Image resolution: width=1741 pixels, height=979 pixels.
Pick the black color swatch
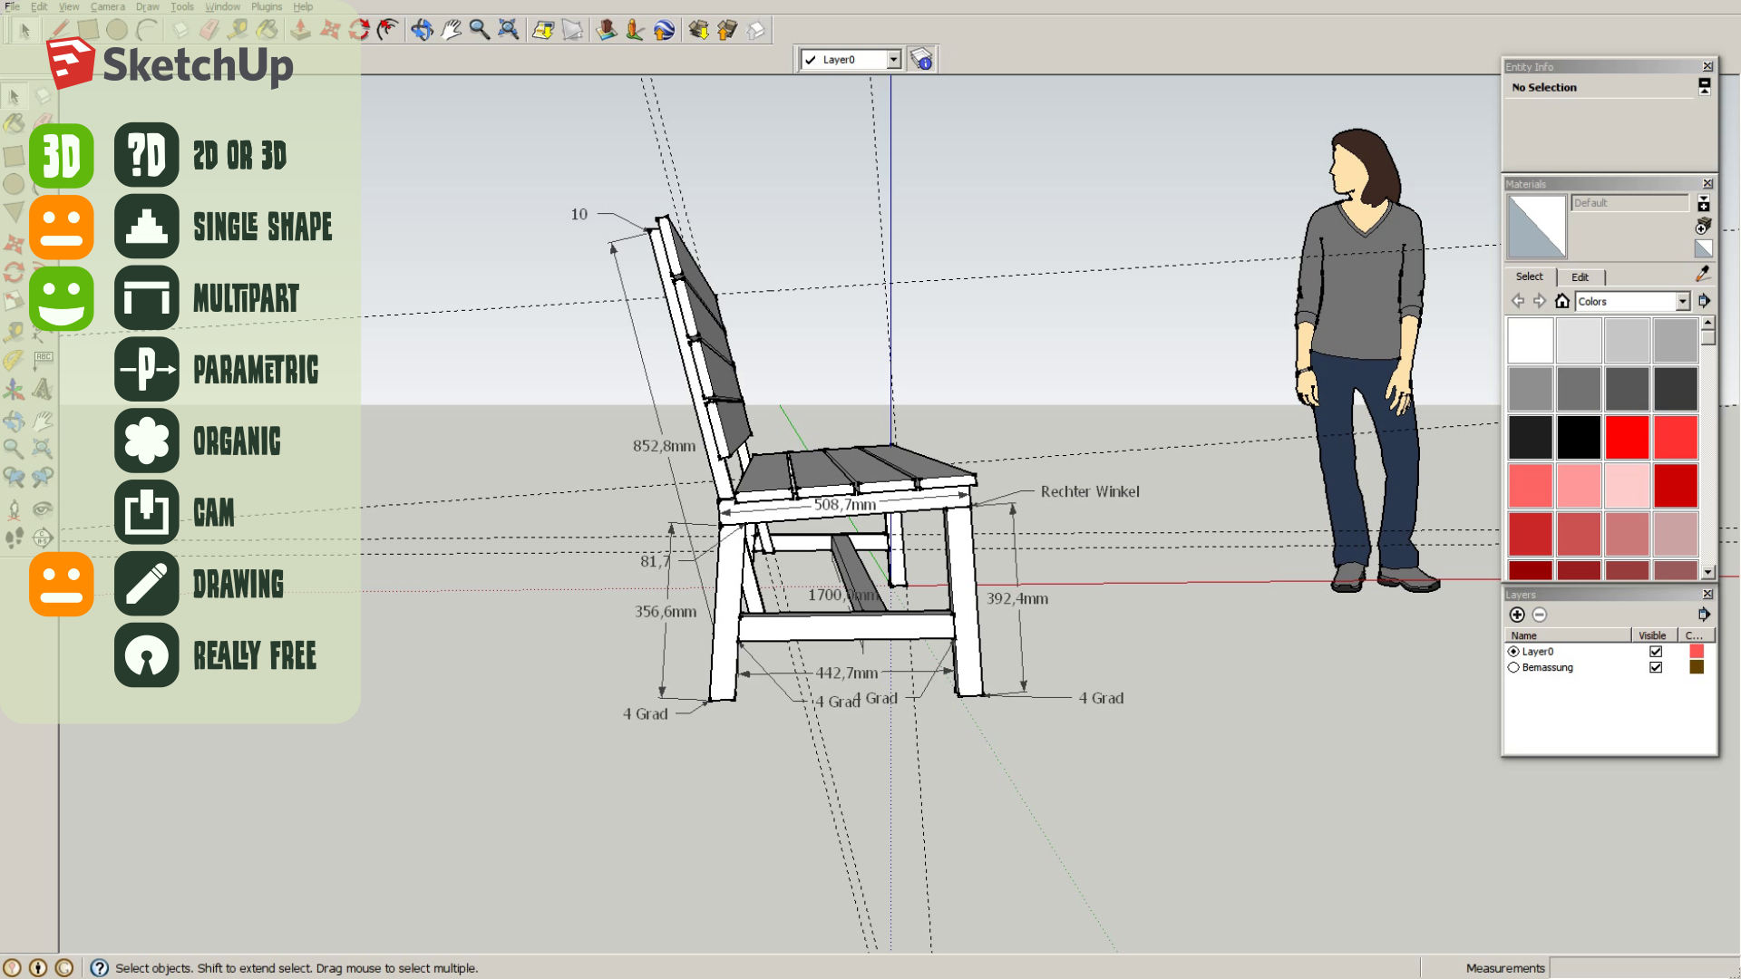pyautogui.click(x=1579, y=438)
